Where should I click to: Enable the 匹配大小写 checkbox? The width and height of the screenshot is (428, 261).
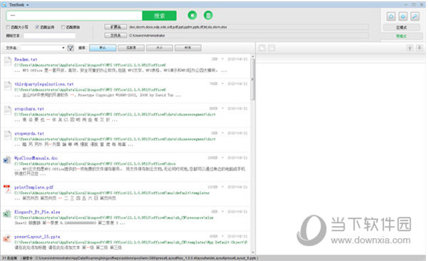8,27
